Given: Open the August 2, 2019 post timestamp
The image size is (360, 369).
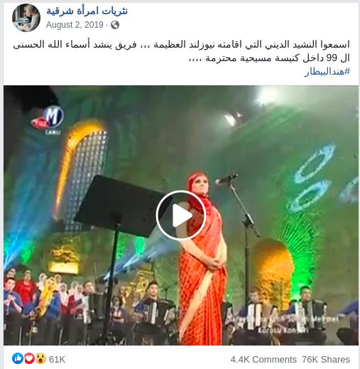Looking at the screenshot, I should pos(75,25).
